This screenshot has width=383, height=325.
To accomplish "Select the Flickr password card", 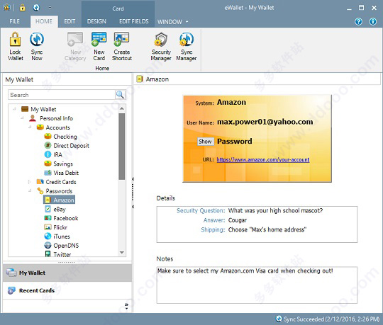I will (56, 227).
